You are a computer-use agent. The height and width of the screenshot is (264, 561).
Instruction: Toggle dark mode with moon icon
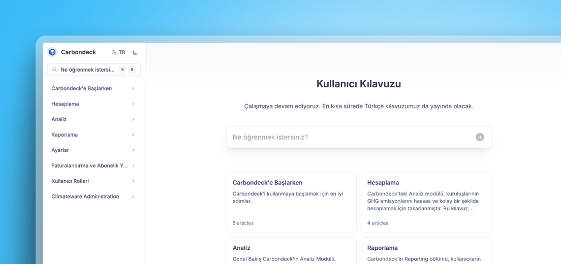coord(135,52)
